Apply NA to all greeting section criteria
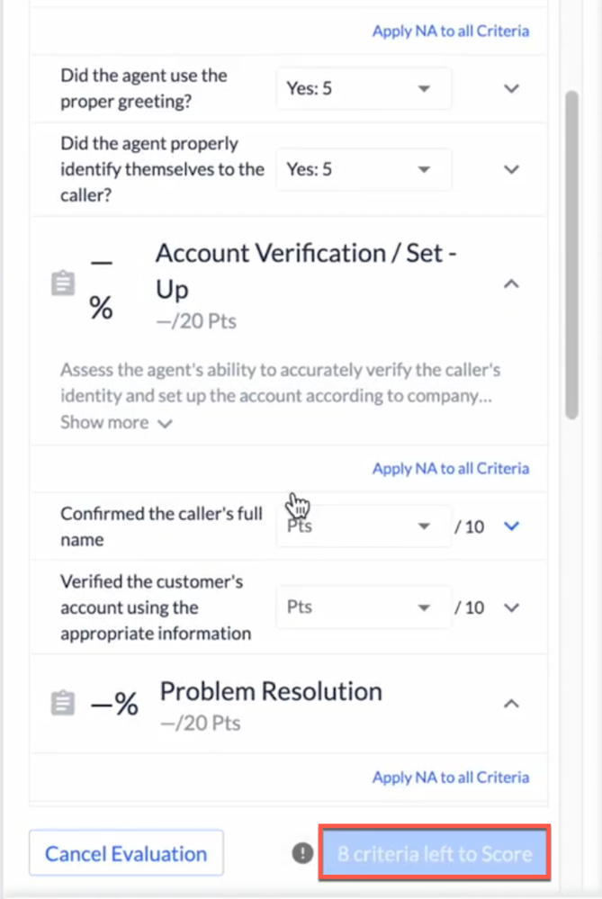The image size is (602, 899). coord(450,31)
